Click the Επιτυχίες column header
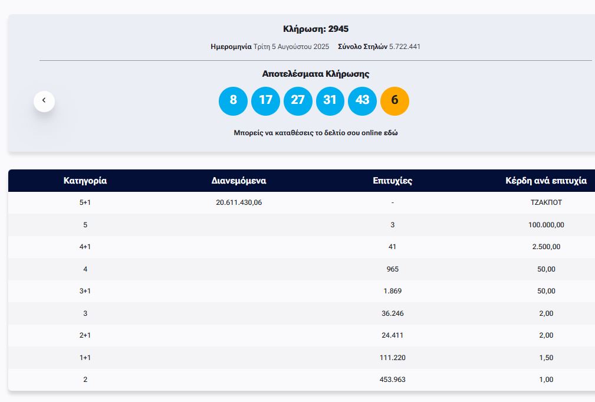This screenshot has height=402, width=595. [392, 181]
